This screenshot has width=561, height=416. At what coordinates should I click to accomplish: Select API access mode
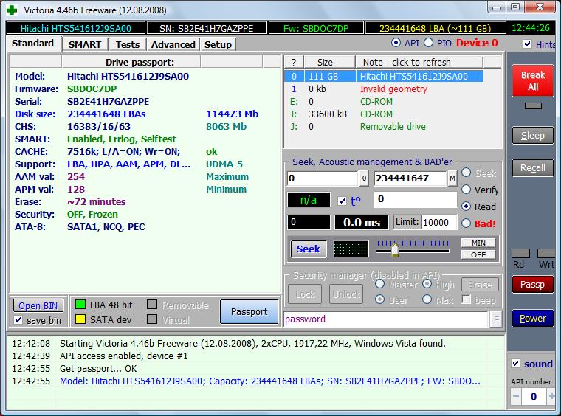396,43
